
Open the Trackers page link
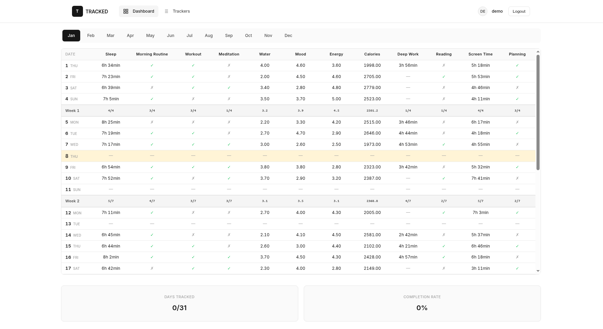pyautogui.click(x=181, y=11)
